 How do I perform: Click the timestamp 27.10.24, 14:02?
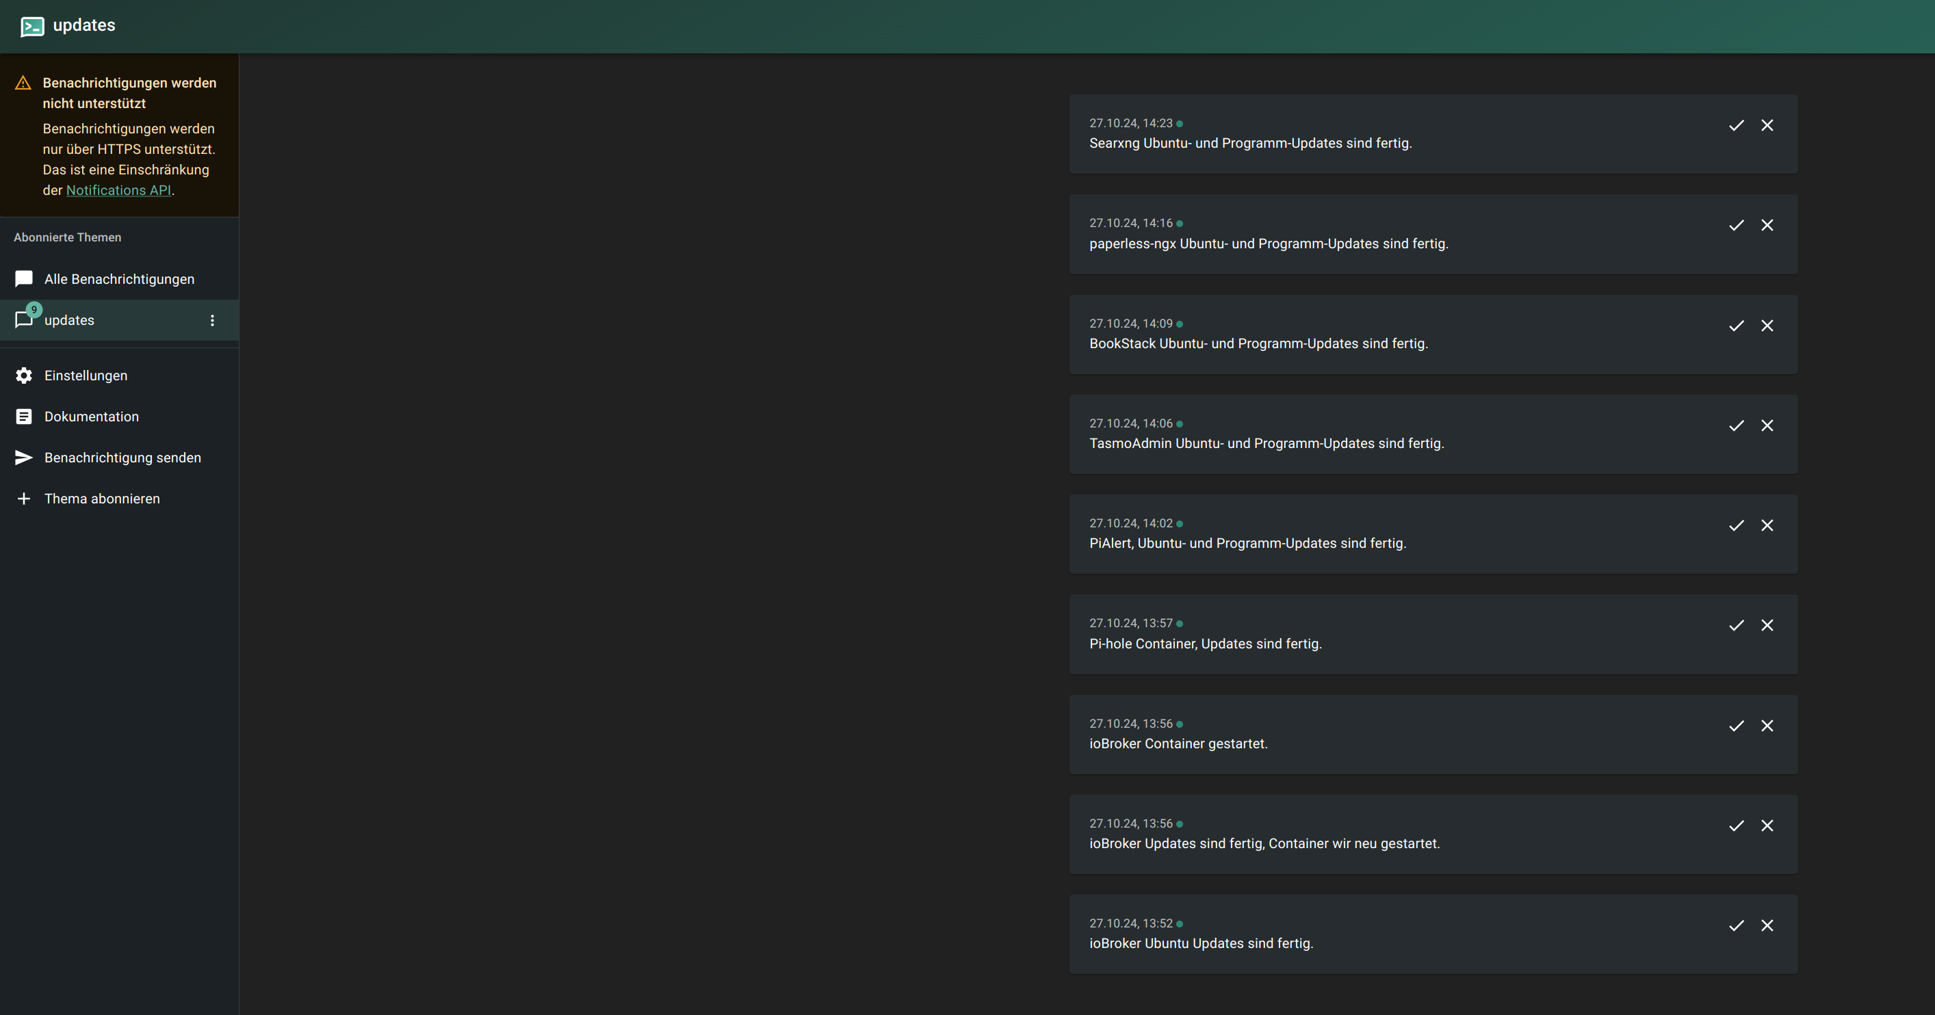(x=1130, y=523)
